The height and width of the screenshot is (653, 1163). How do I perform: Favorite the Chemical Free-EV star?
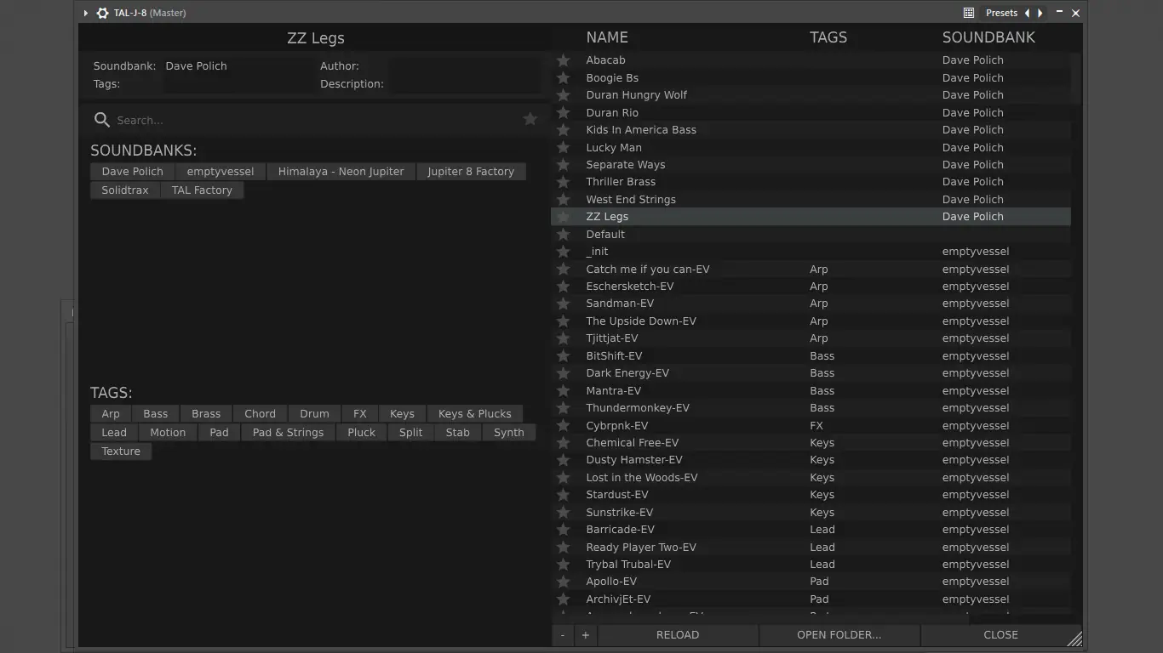(x=563, y=443)
